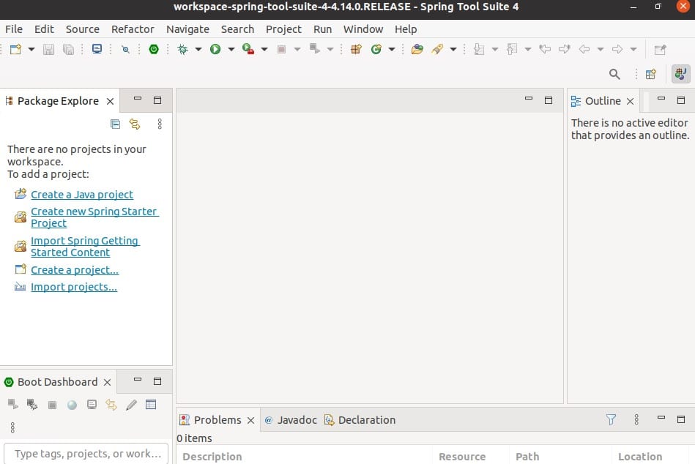Click Boot Dashboard open browser globe icon
Viewport: 695px width, 464px height.
pos(72,405)
